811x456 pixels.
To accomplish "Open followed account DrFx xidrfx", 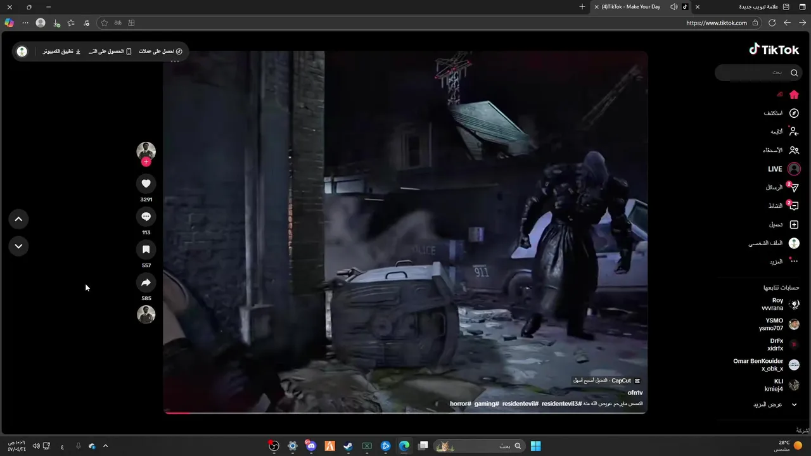I will (782, 345).
